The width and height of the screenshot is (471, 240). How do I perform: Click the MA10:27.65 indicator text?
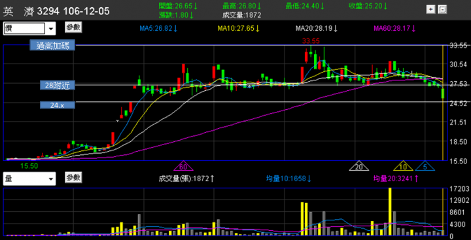239,29
